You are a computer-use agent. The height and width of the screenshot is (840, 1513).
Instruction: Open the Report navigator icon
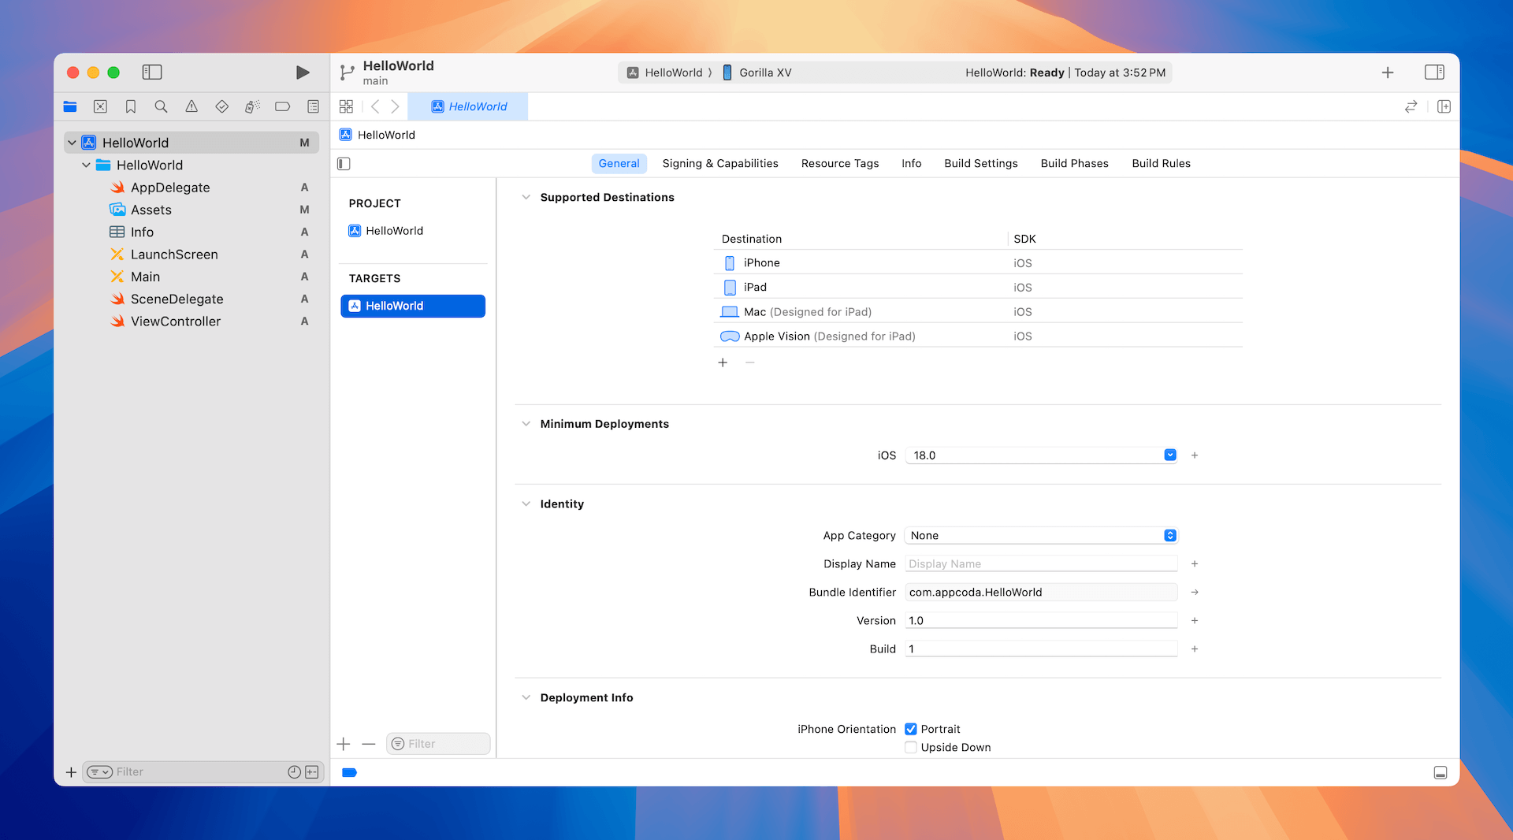tap(313, 106)
